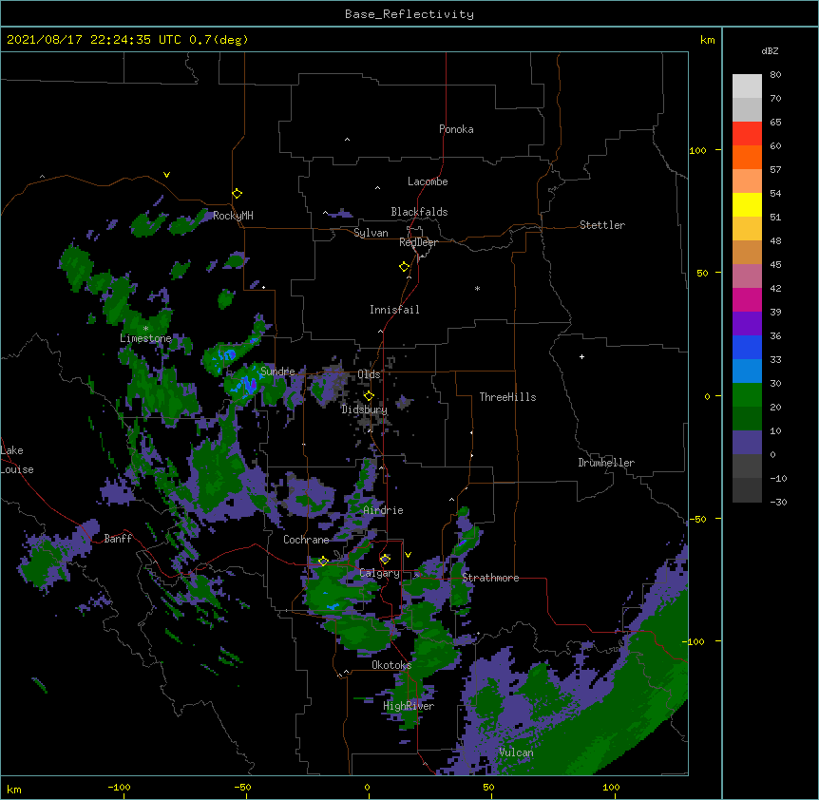Click the Base_Reflectivity title text
Viewport: 819px width, 800px height.
tap(409, 14)
